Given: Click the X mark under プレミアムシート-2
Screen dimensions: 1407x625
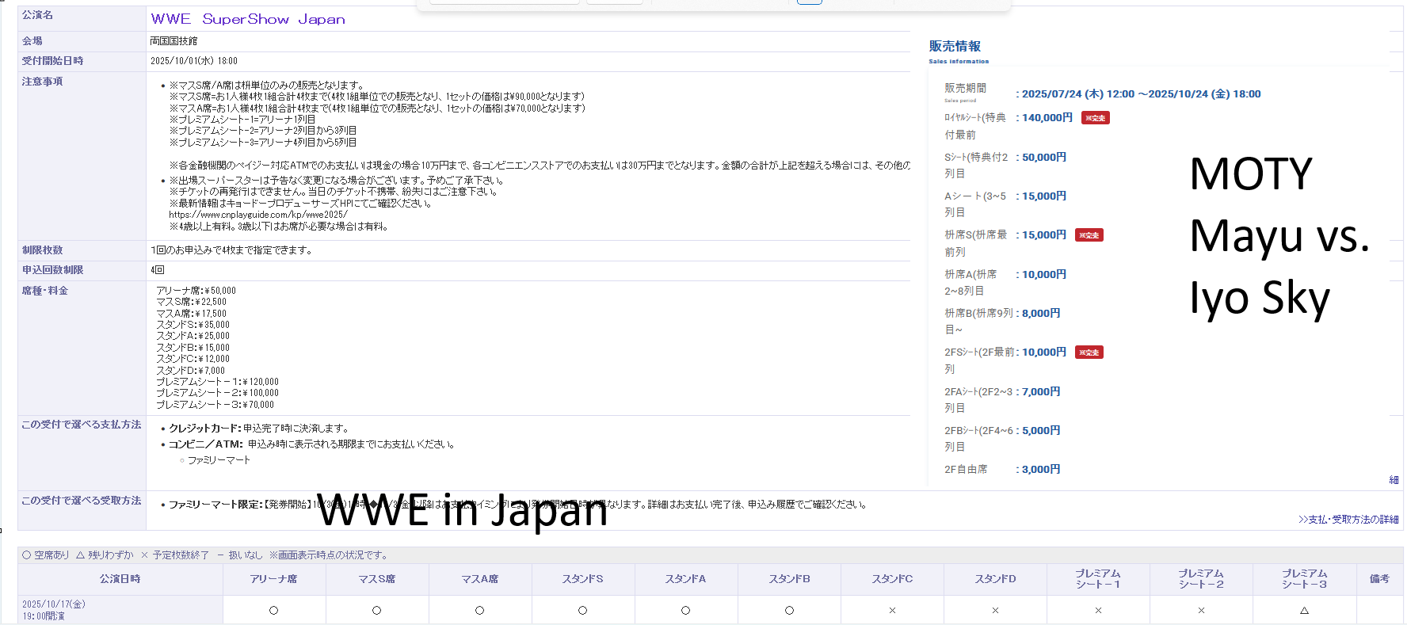Looking at the screenshot, I should tap(1201, 610).
